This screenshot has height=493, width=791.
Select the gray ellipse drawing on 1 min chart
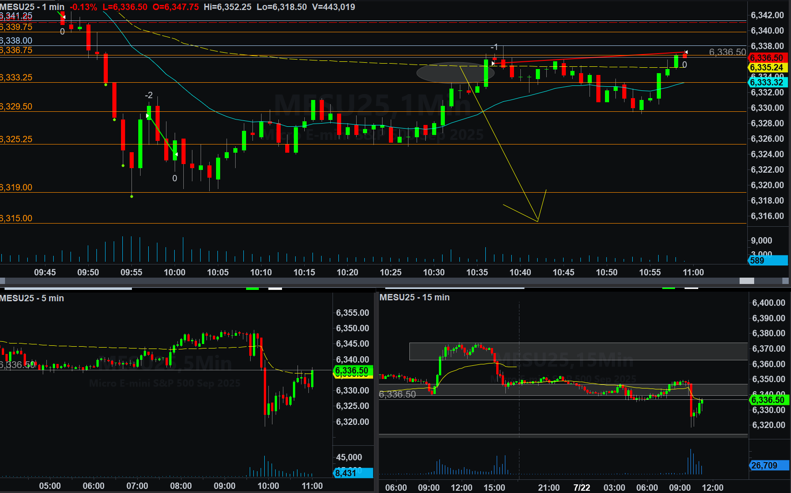(x=449, y=73)
